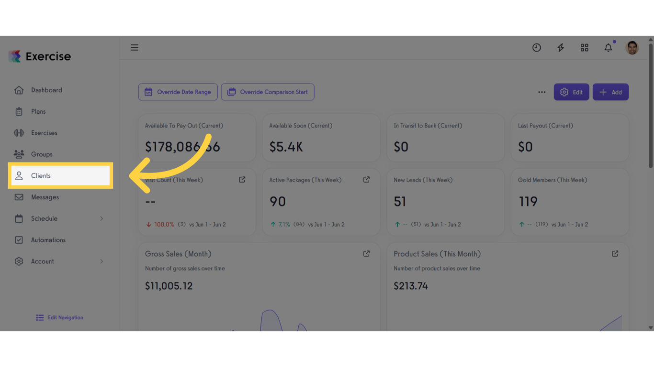The width and height of the screenshot is (654, 367).
Task: Open Automations via its checkbox icon
Action: 19,240
